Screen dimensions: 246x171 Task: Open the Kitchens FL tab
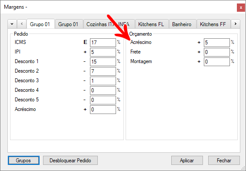tap(152, 24)
